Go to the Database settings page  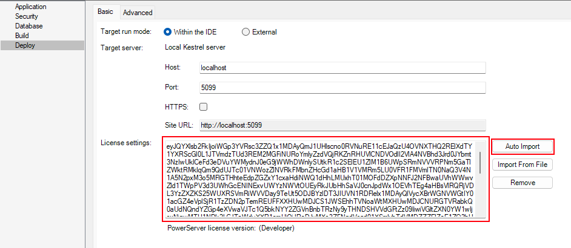click(28, 26)
